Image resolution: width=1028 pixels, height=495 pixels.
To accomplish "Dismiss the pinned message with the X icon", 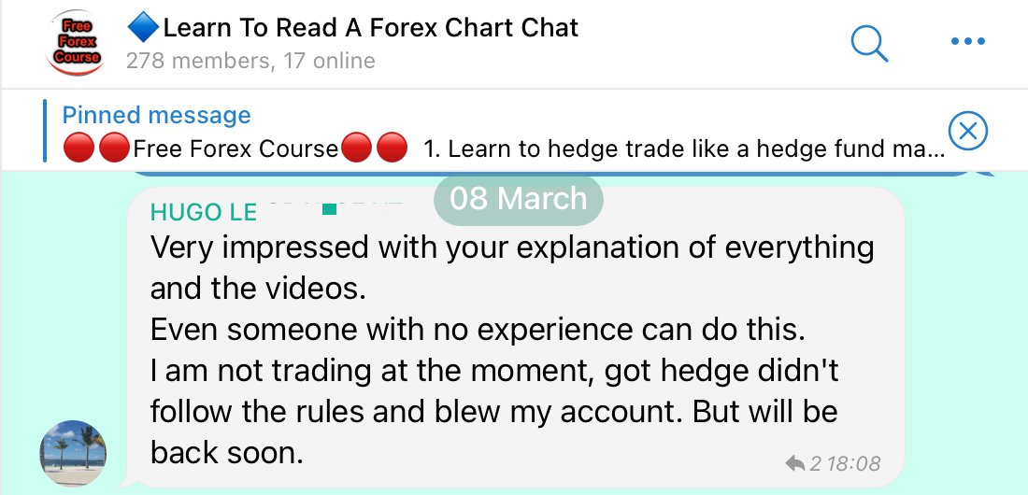I will coord(967,131).
